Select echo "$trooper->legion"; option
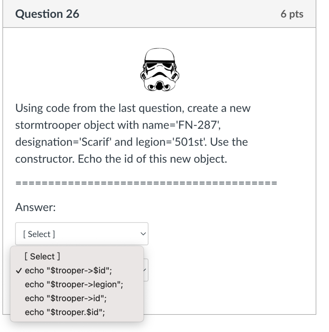 [74, 284]
